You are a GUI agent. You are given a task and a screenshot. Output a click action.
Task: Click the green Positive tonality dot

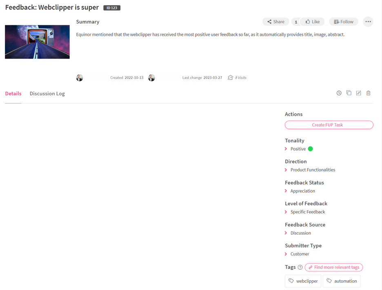tap(310, 149)
